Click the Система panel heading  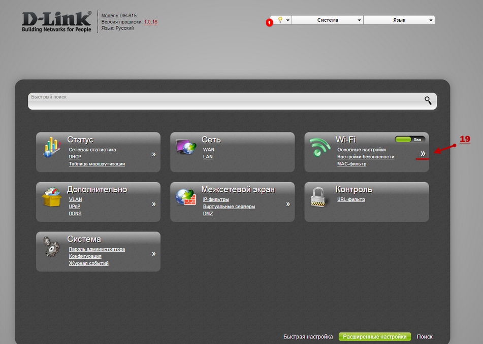tap(84, 239)
